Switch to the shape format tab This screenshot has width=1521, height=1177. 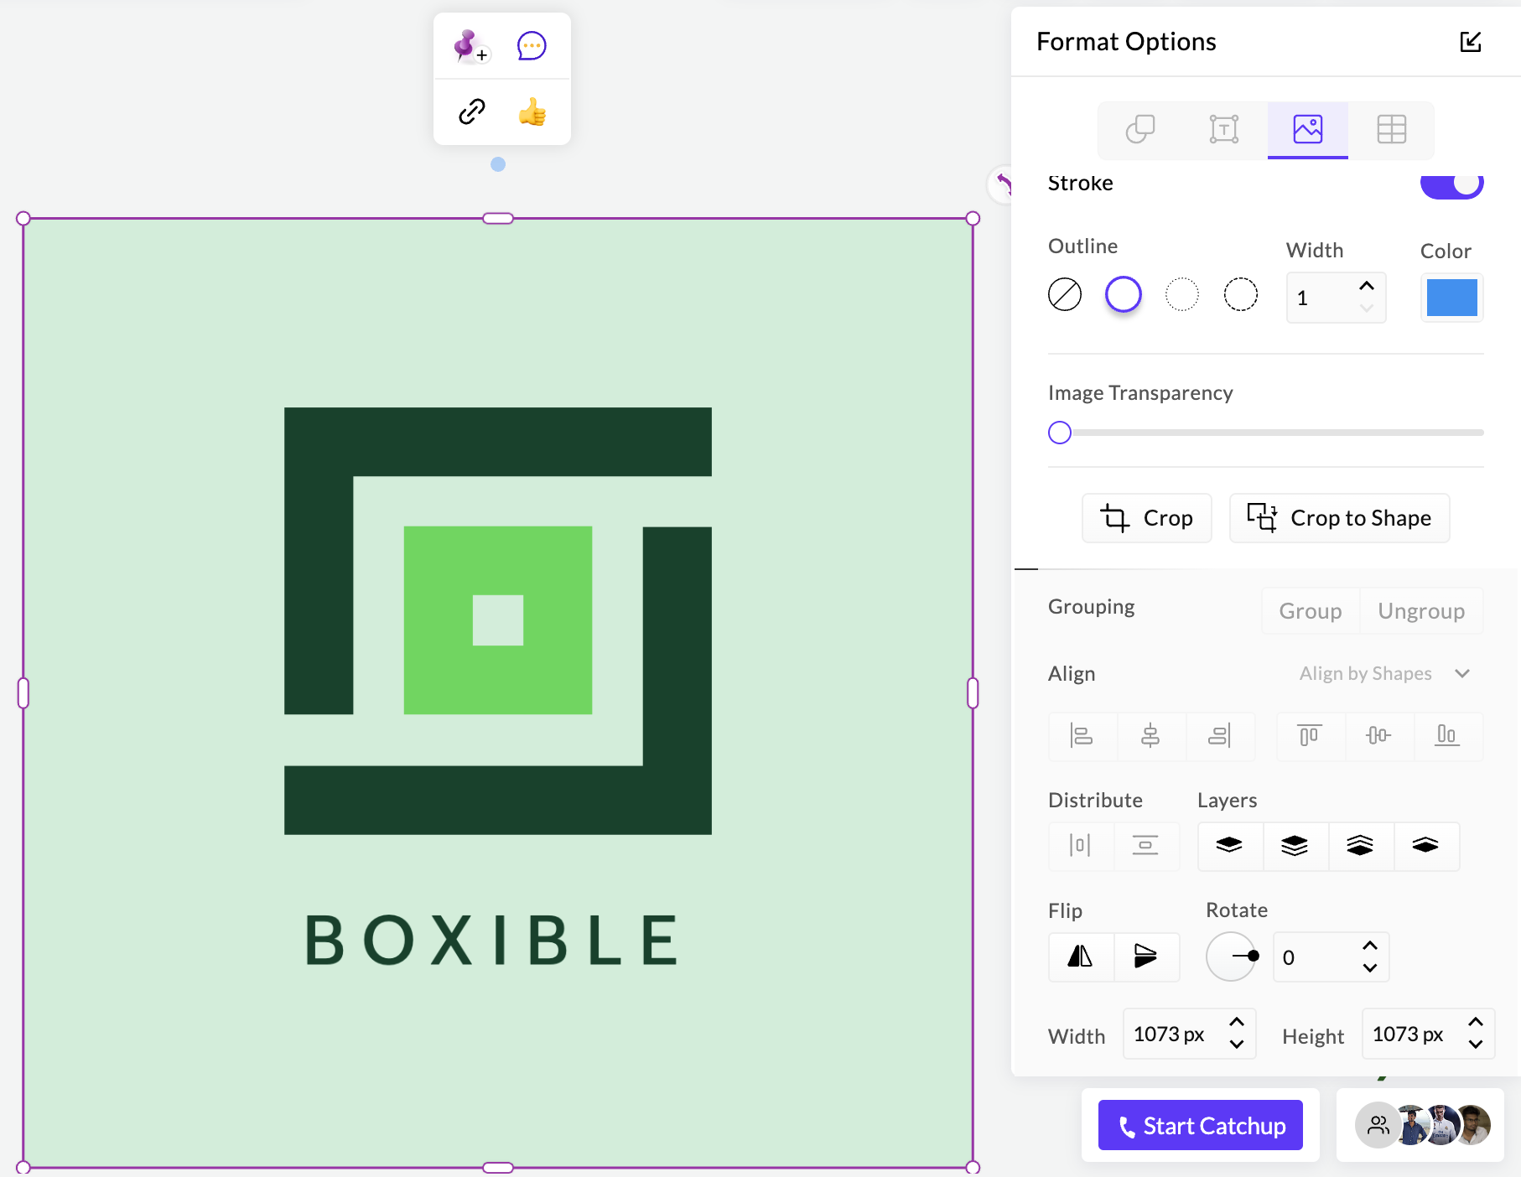pos(1140,129)
